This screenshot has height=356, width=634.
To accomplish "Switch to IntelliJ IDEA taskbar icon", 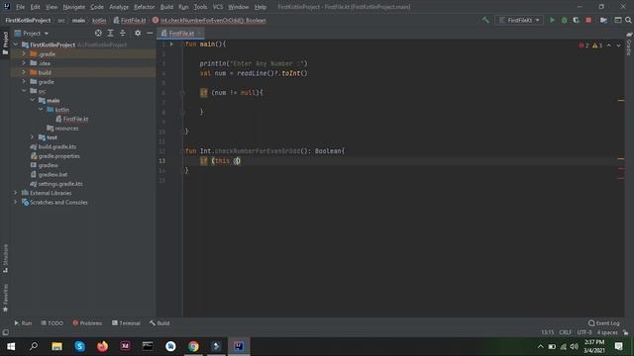I will 239,346.
